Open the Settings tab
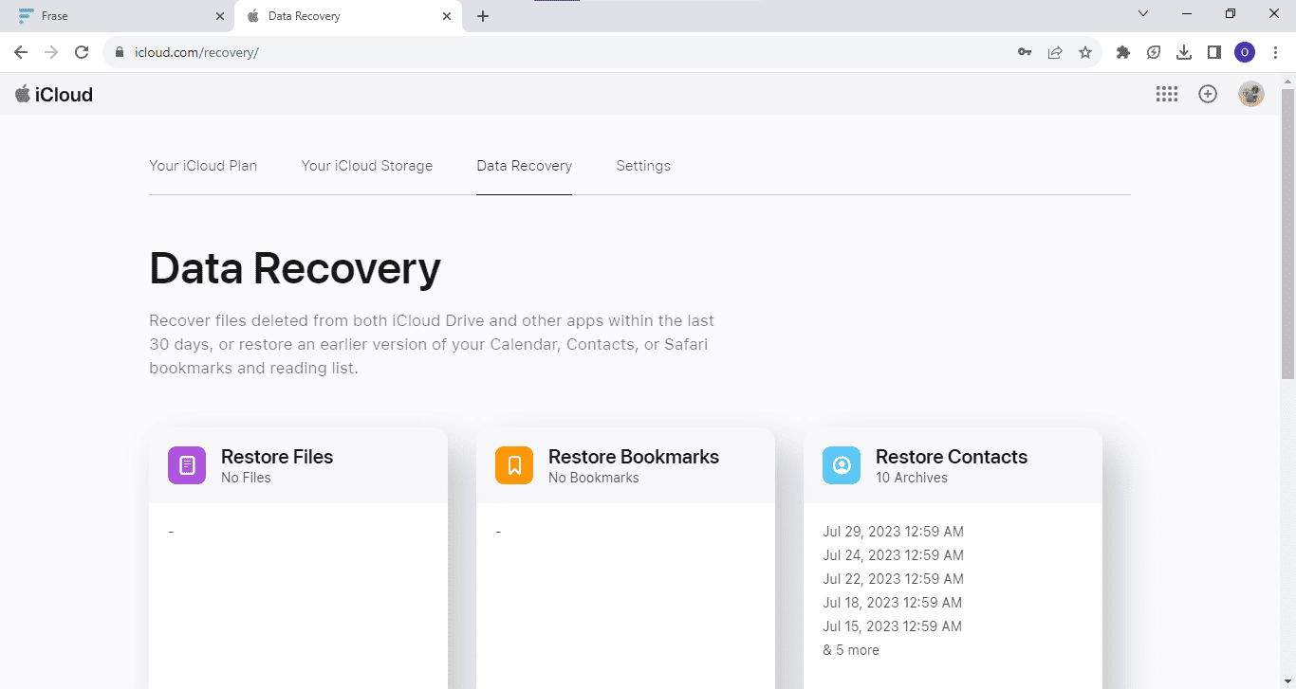The image size is (1296, 689). (643, 166)
